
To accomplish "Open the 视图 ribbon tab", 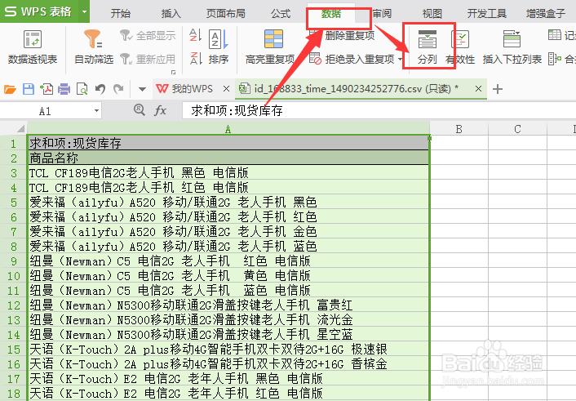I will tap(432, 14).
